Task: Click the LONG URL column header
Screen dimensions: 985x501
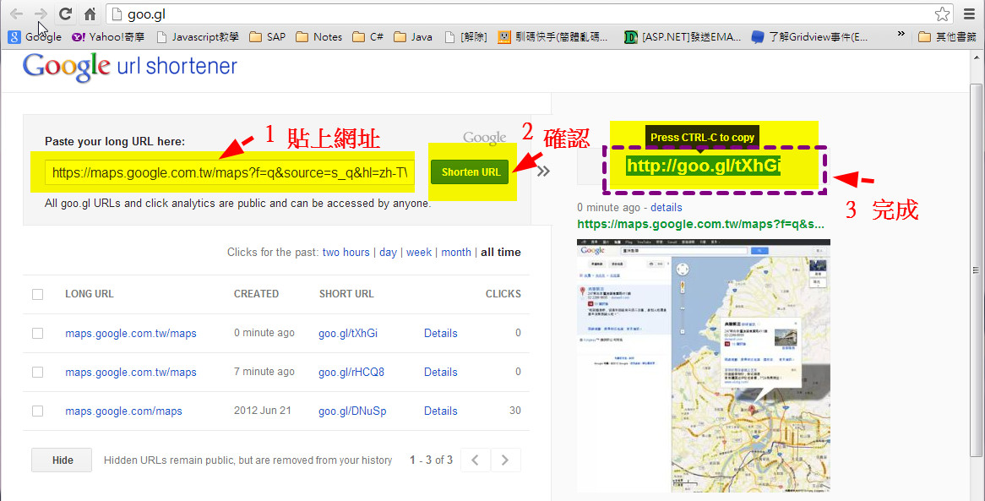Action: 90,293
